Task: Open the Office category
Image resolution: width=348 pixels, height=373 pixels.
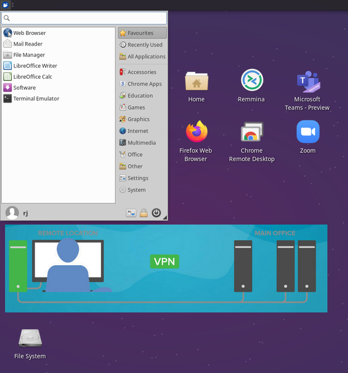Action: point(142,154)
